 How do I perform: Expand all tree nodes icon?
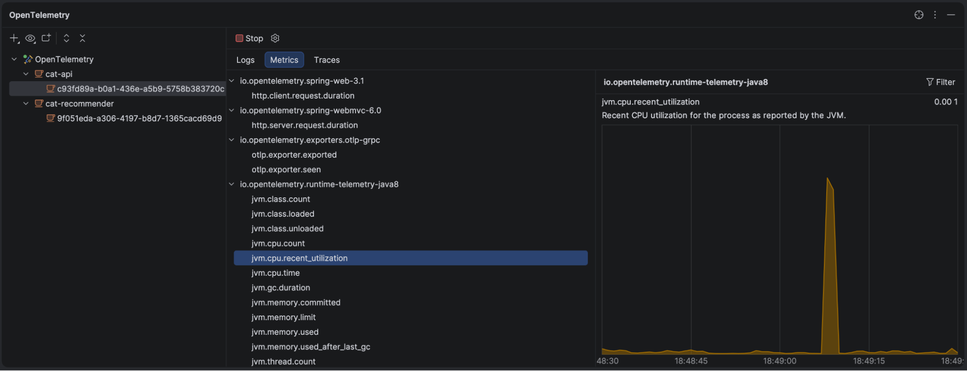pyautogui.click(x=67, y=38)
